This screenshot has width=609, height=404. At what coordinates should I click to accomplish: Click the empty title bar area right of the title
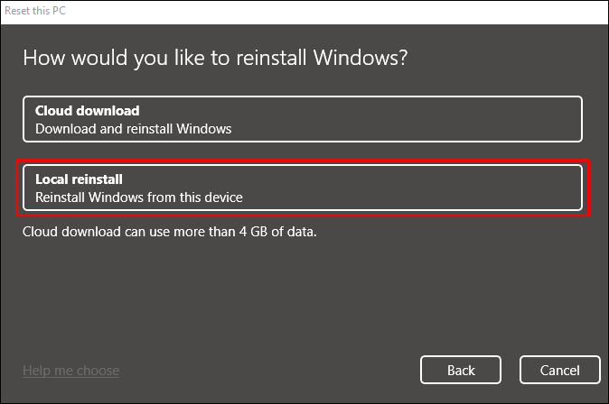pos(361,9)
